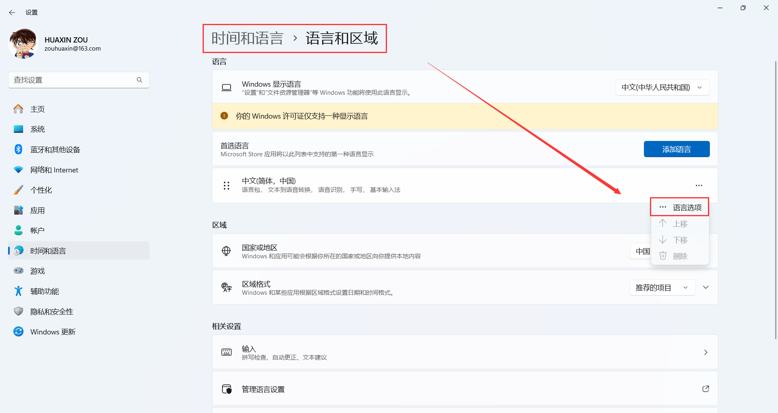The image size is (778, 413).
Task: Click the 时间和语言 breadcrumb link
Action: [247, 38]
